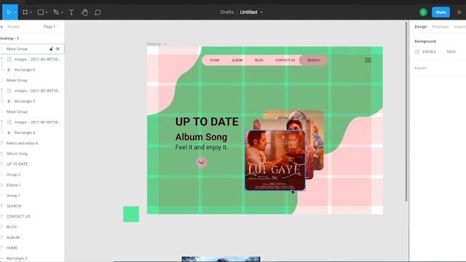The image size is (466, 262).
Task: Select the Pen tool
Action: coord(56,12)
